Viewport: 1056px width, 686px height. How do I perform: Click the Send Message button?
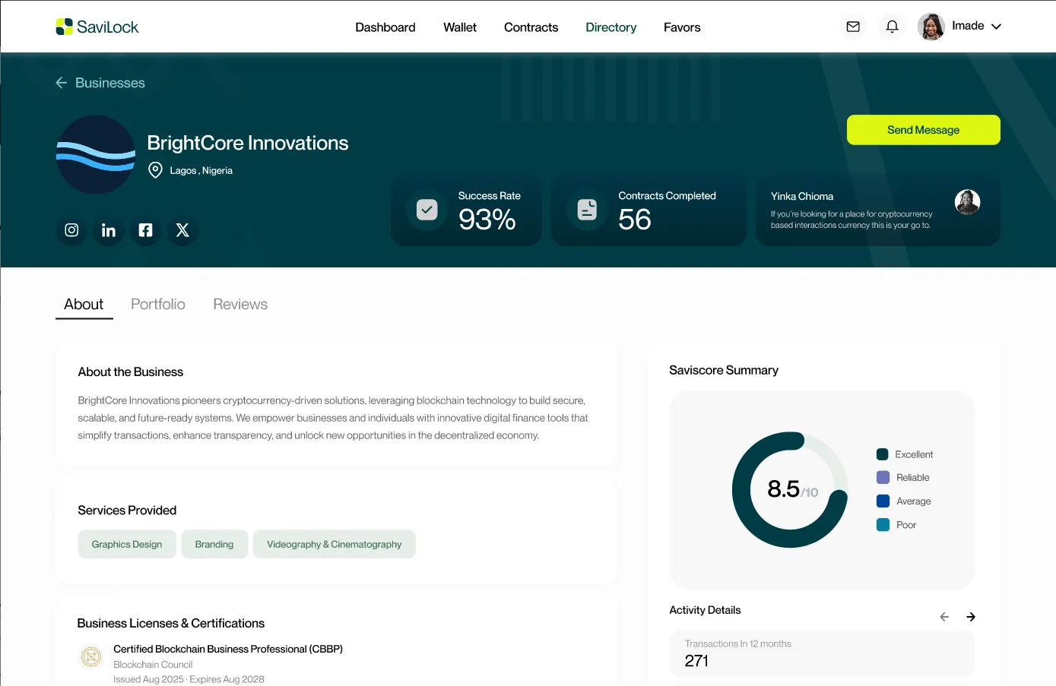tap(923, 130)
